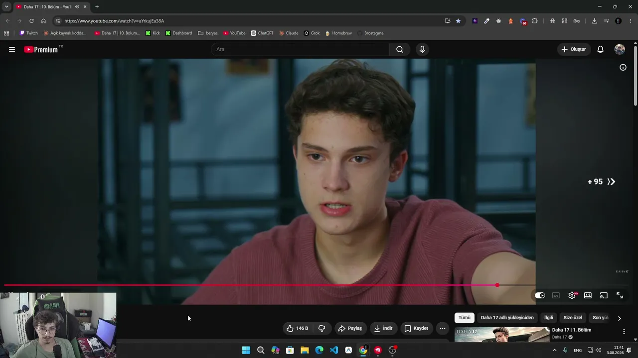Open browser Downloads icon
Screen dimensions: 638x358
pos(594,21)
